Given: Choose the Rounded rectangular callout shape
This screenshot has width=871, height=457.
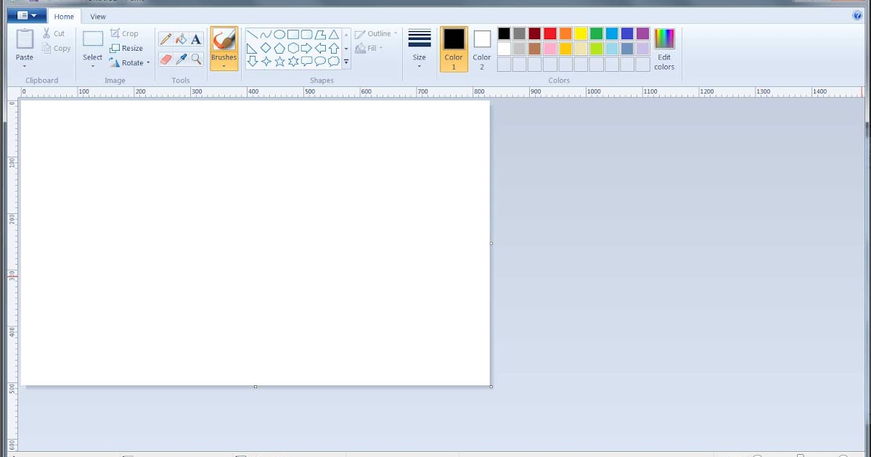Looking at the screenshot, I should [306, 61].
